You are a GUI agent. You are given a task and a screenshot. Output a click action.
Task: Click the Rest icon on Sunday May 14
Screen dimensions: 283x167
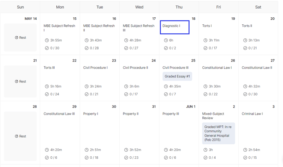tap(16, 38)
